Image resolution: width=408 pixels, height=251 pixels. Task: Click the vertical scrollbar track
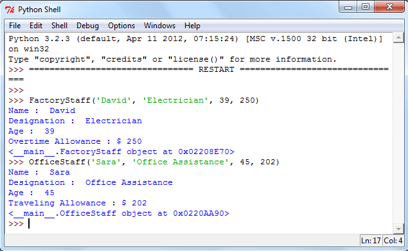398,133
